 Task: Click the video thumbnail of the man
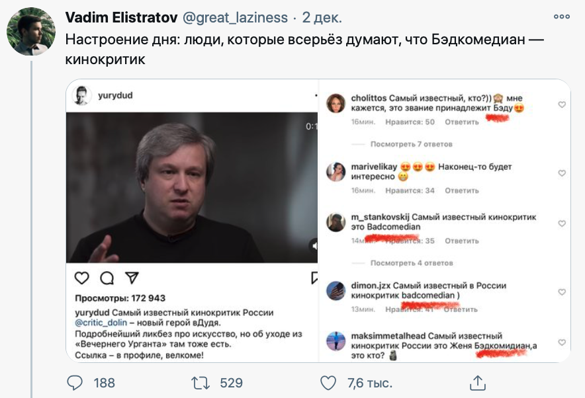192,187
